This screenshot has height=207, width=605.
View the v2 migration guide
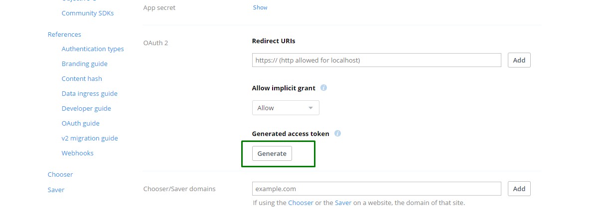tap(90, 138)
